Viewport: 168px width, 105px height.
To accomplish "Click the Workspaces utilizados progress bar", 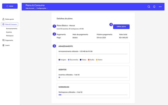I will [x=93, y=95].
